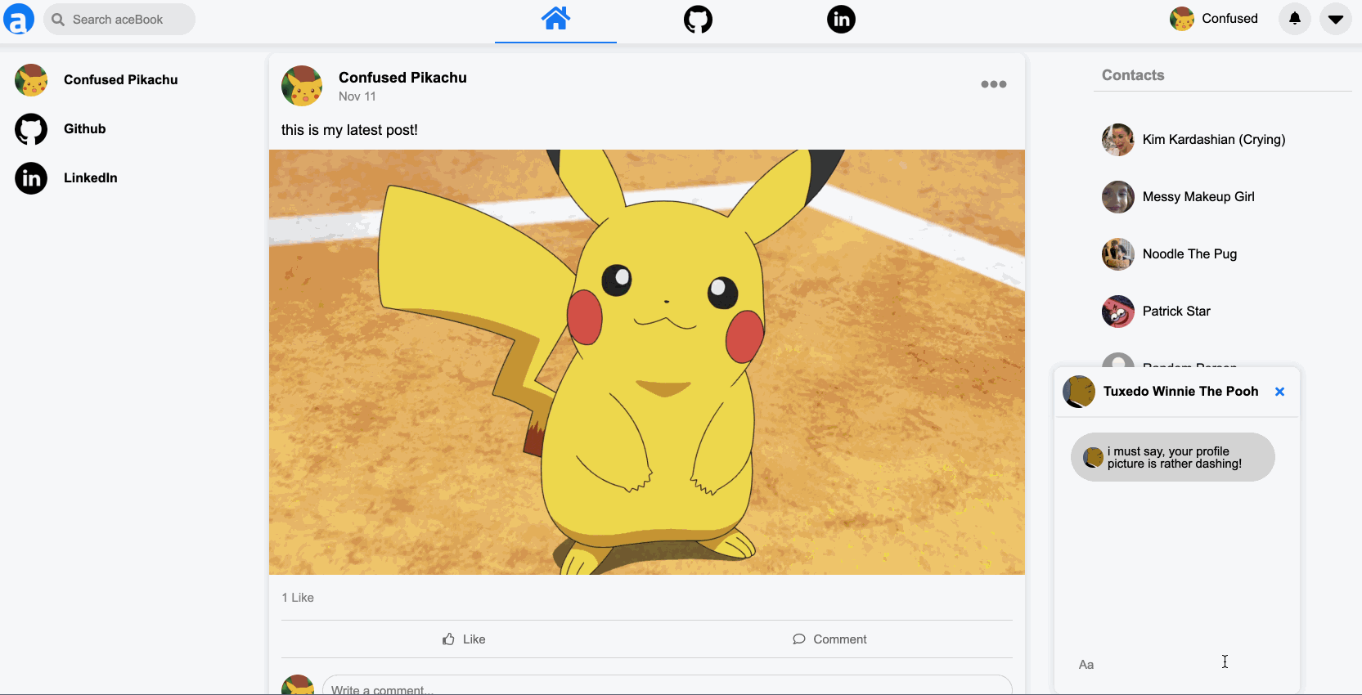Expand the account dropdown arrow

(x=1336, y=19)
